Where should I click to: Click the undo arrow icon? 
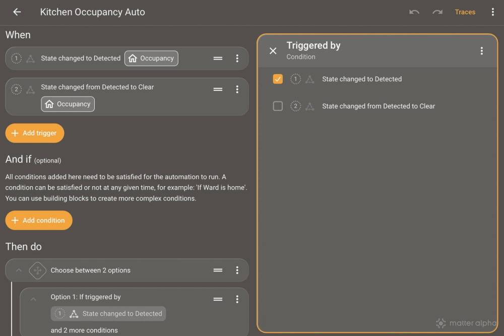414,12
